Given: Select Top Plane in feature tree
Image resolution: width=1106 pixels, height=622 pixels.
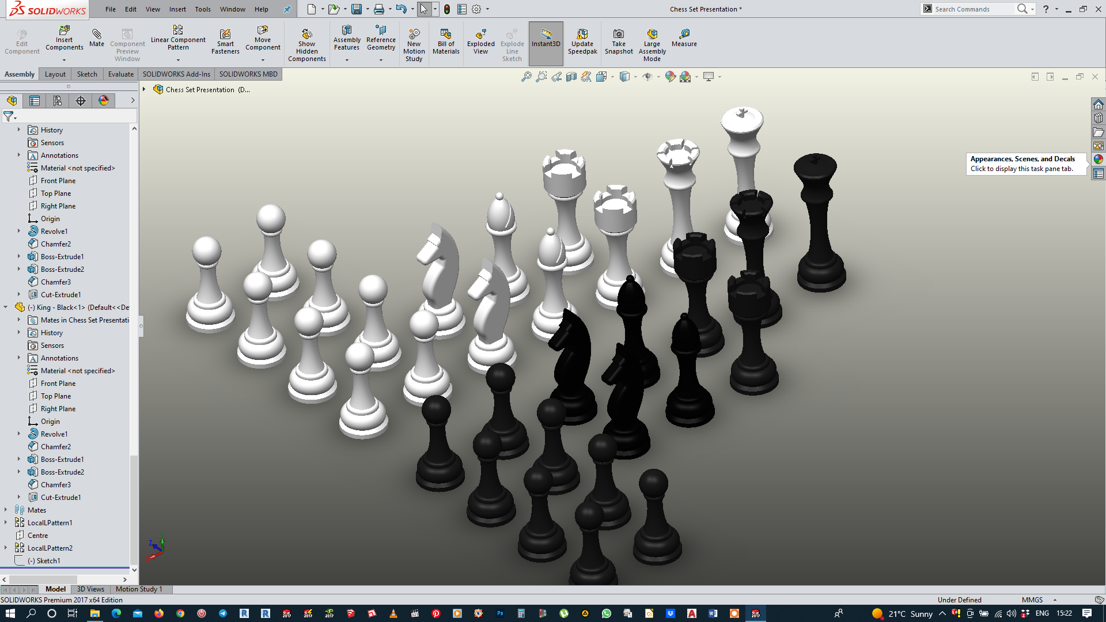Looking at the screenshot, I should click(56, 194).
